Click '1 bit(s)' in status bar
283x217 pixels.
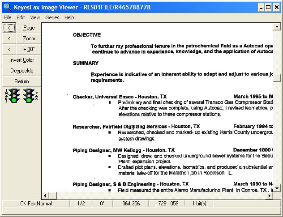(199, 204)
